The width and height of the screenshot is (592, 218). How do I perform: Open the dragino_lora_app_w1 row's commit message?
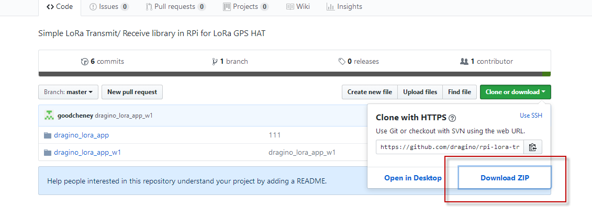[301, 153]
